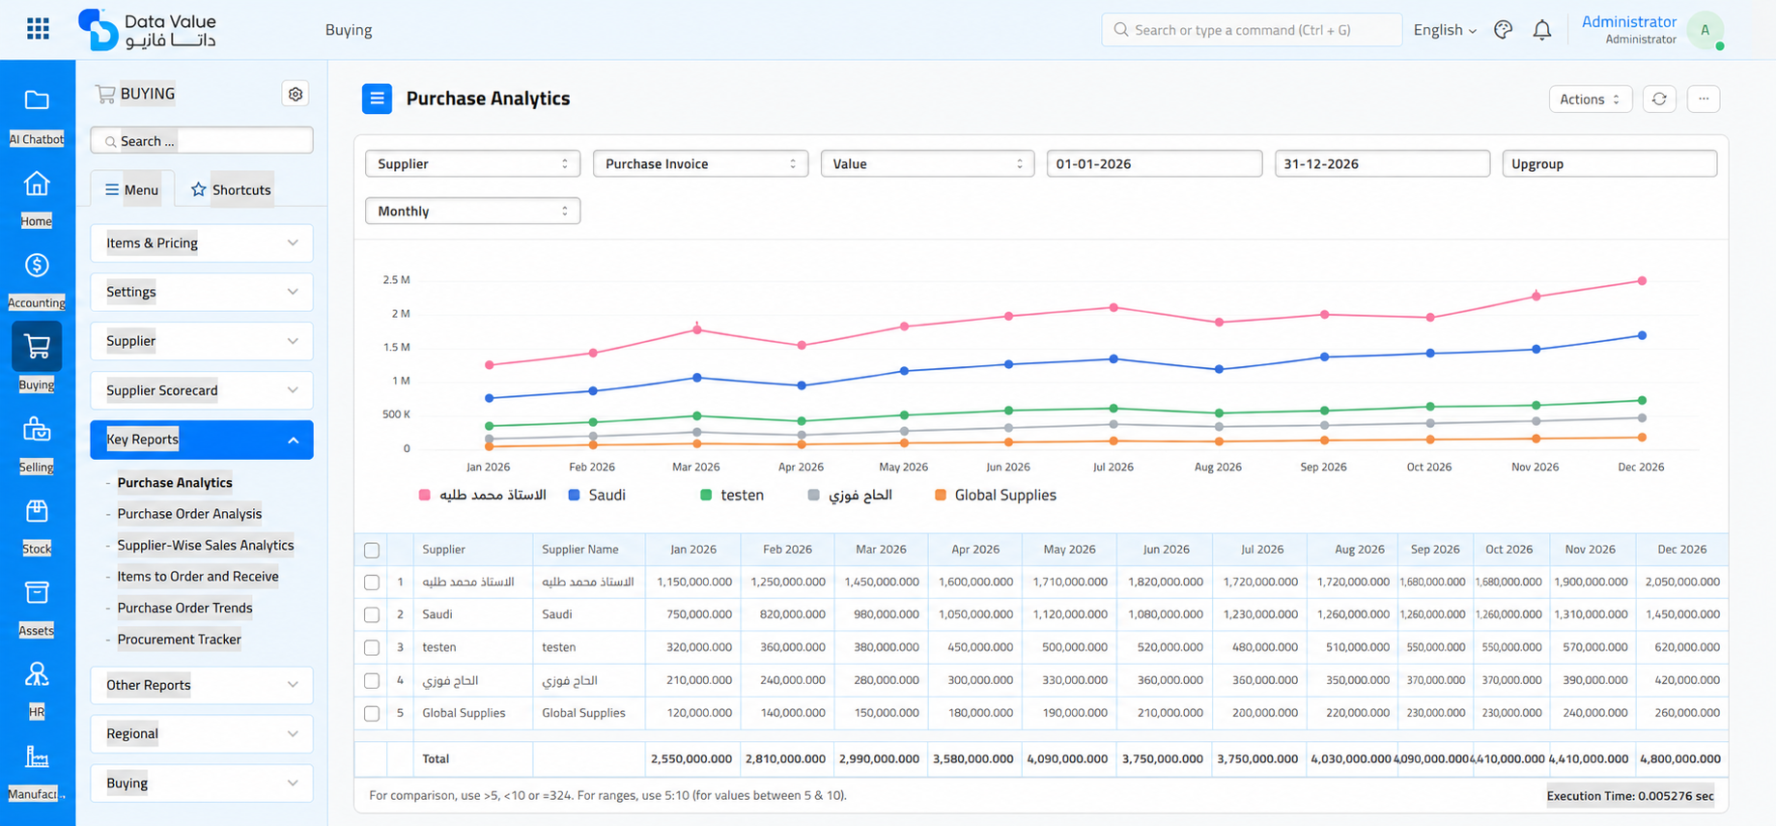Screen dimensions: 1776x826
Task: Click the from date field 01-01-2026
Action: [x=1154, y=163]
